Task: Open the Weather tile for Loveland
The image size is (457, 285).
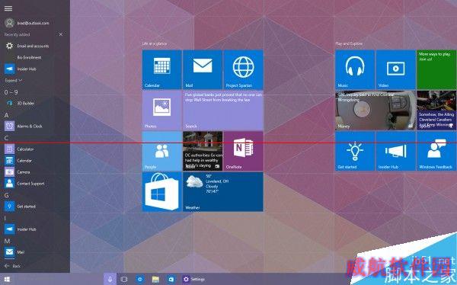Action: click(223, 192)
